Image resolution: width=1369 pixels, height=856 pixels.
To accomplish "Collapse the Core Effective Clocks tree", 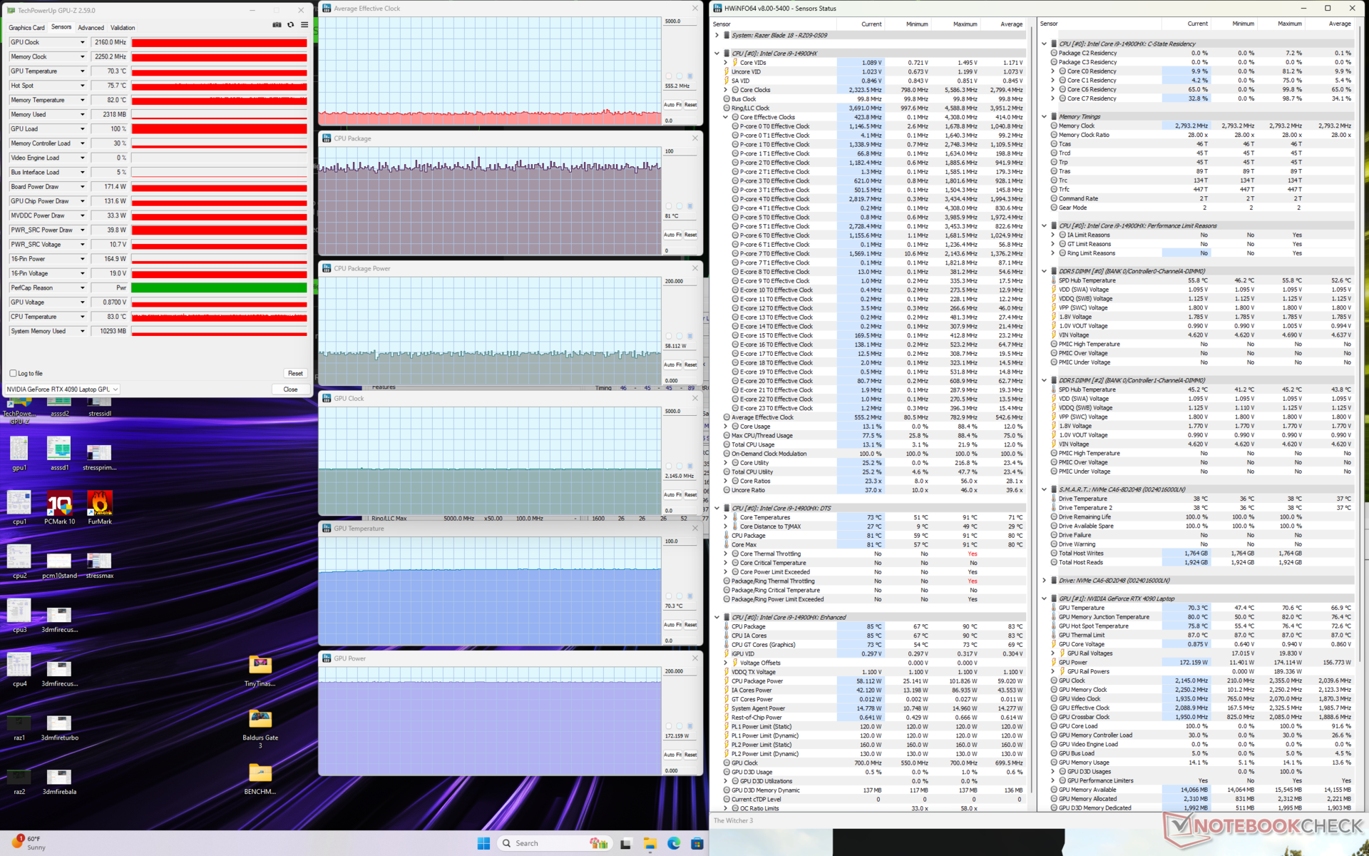I will click(x=726, y=117).
